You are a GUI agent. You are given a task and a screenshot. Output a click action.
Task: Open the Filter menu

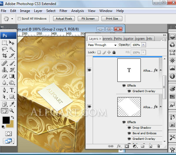pos(63,11)
